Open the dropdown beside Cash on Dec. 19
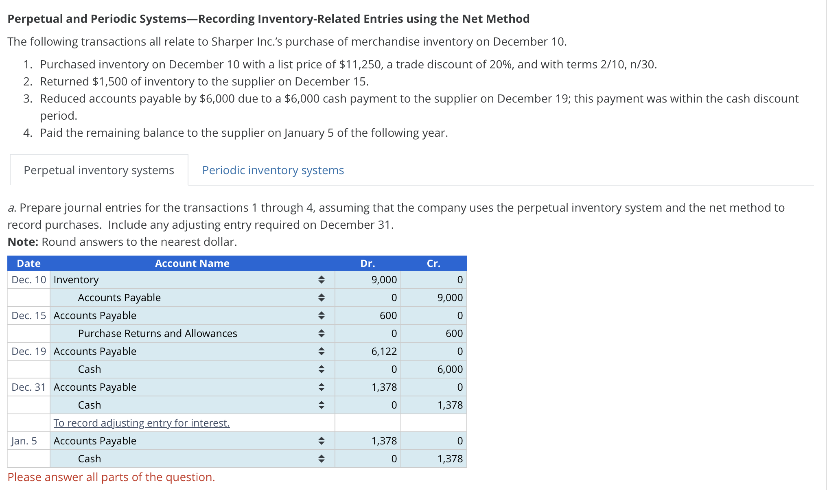Screen dimensions: 827x490 (x=322, y=369)
